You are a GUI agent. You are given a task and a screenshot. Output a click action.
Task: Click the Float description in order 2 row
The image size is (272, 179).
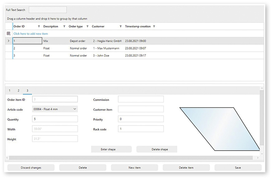click(46, 48)
